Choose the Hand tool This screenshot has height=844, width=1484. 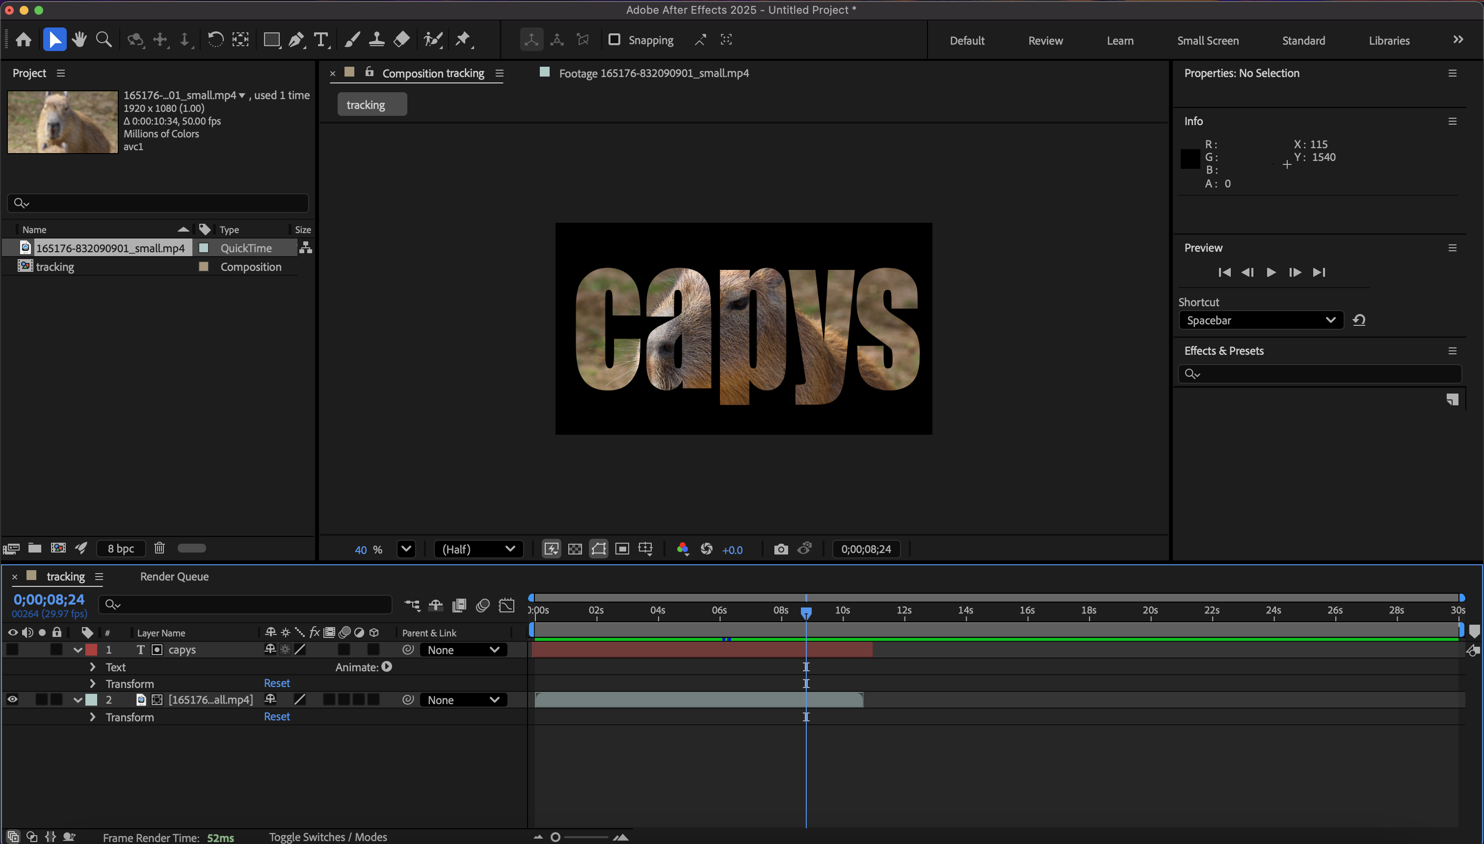click(79, 39)
